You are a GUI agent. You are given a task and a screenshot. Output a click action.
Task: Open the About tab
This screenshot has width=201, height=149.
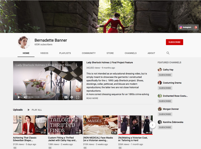point(151,53)
